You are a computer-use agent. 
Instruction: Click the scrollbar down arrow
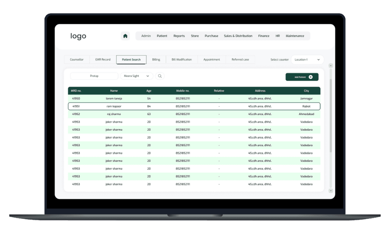click(x=331, y=191)
